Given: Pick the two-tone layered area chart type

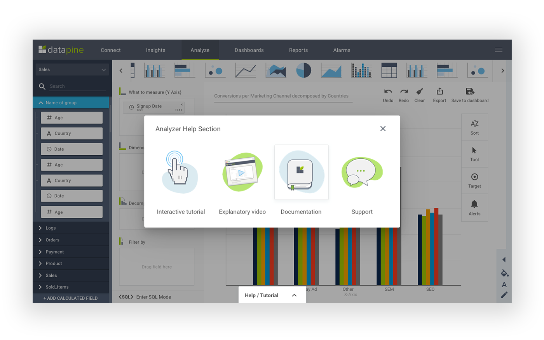Looking at the screenshot, I should pyautogui.click(x=276, y=71).
